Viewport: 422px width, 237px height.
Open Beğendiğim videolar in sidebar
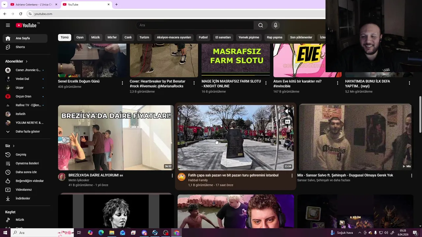coord(25,181)
